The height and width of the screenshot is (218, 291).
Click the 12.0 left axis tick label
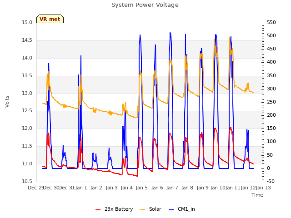click(27, 128)
